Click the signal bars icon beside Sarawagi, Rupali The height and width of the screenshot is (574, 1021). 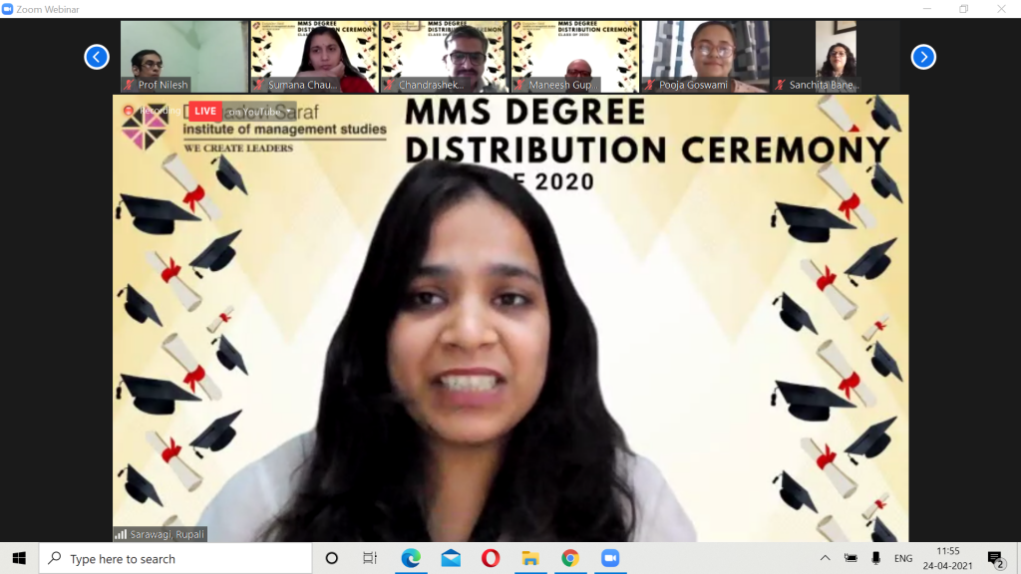point(121,534)
